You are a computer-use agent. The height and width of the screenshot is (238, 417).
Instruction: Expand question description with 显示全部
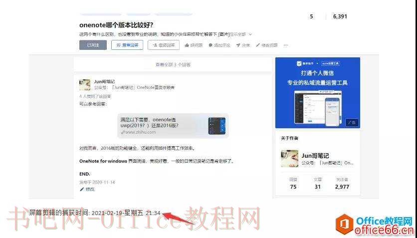click(241, 34)
